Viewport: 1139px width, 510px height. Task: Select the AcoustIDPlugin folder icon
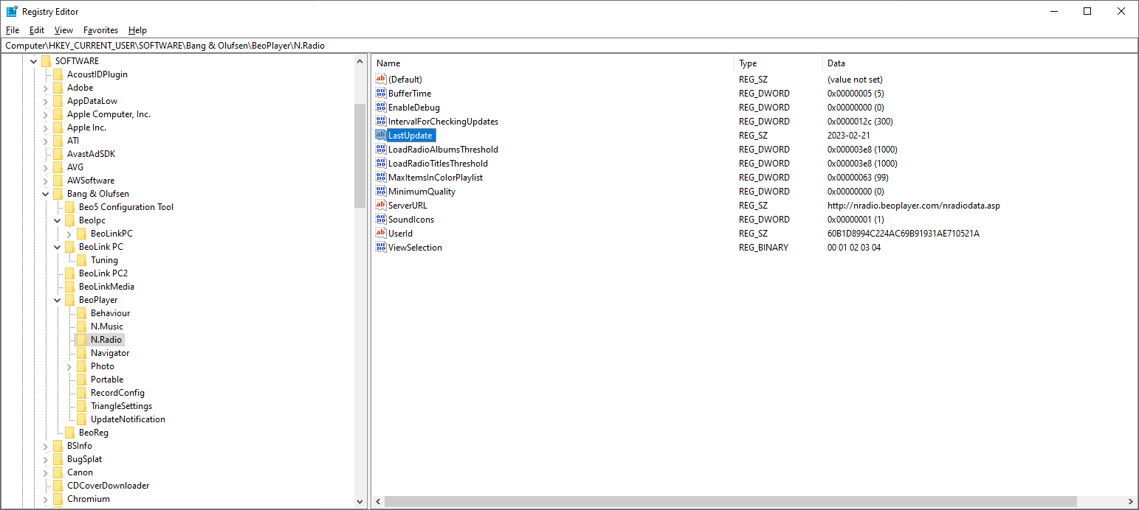coord(58,74)
